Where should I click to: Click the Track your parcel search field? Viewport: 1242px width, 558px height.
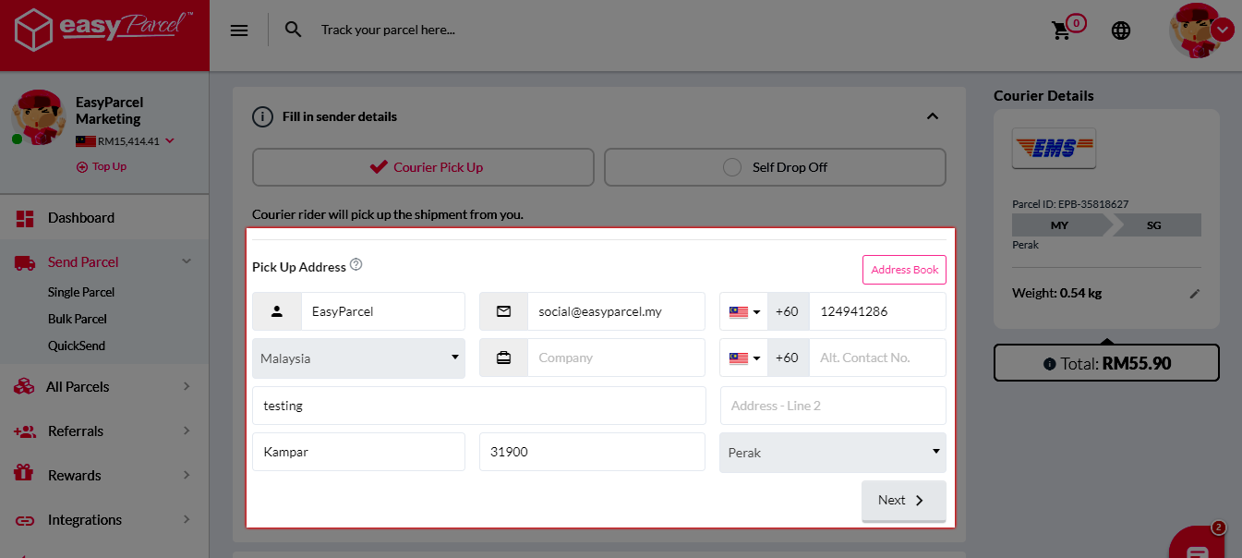click(x=388, y=30)
